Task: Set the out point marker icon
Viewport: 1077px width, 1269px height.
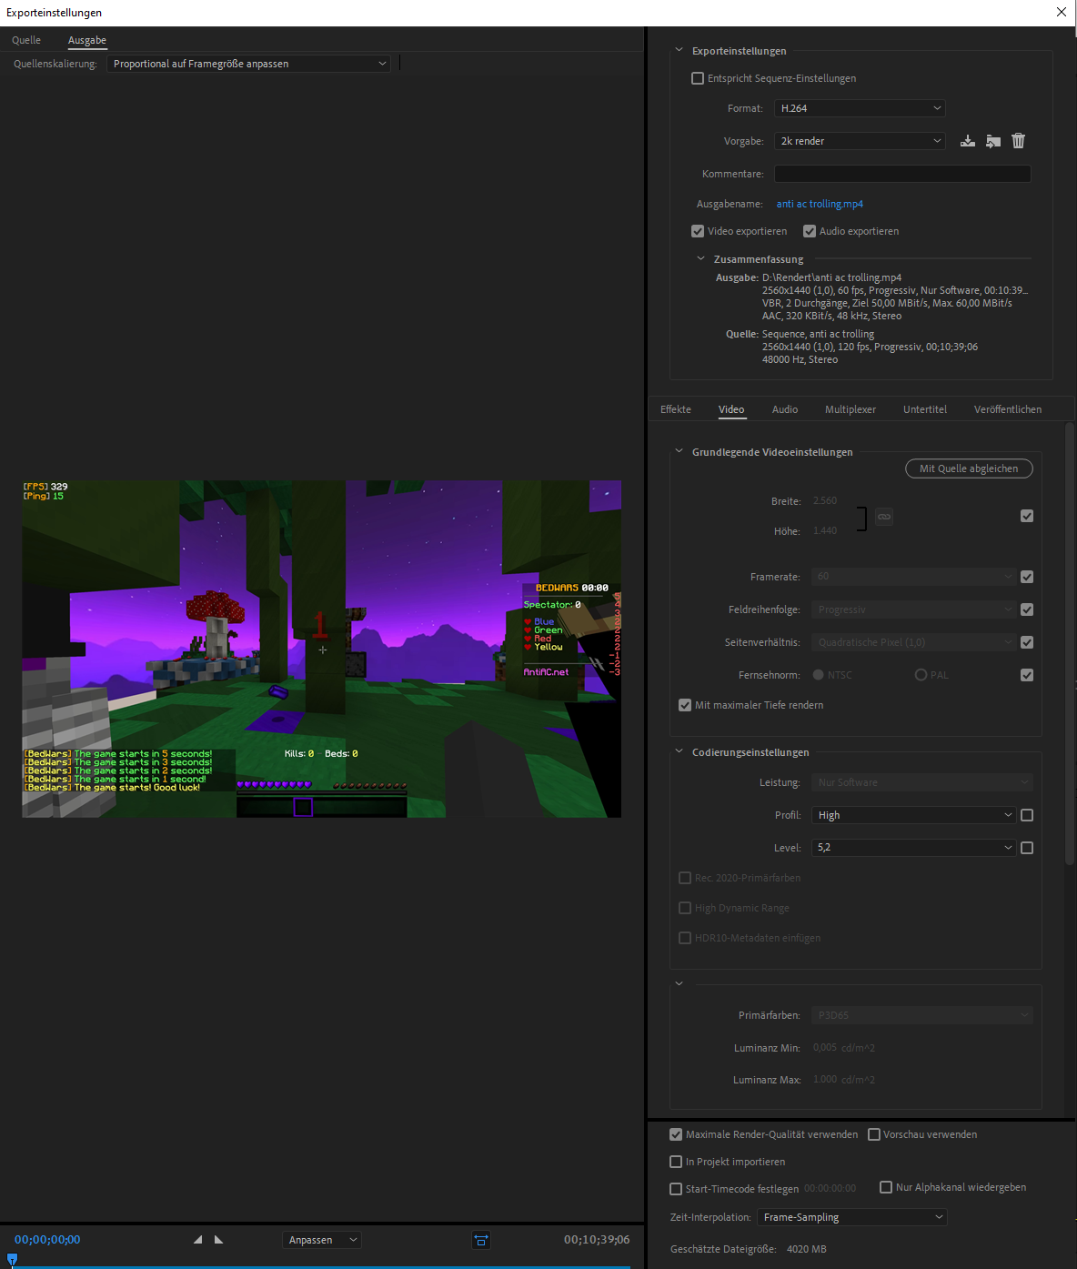Action: (x=219, y=1240)
